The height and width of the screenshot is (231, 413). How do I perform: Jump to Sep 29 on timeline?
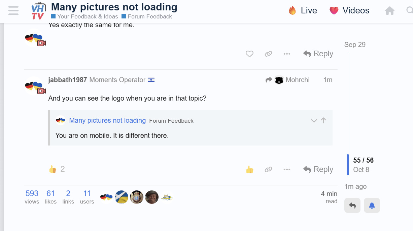coord(355,45)
